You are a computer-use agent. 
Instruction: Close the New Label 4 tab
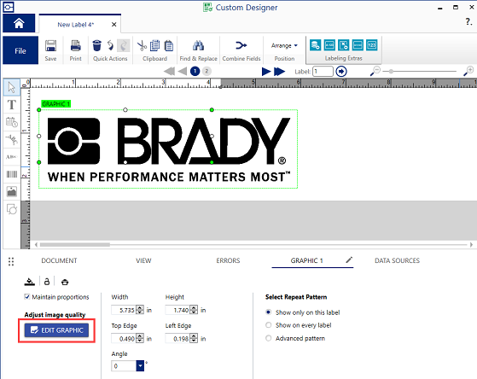tap(113, 25)
